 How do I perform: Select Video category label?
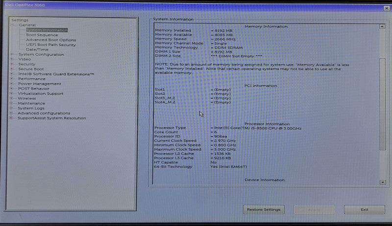tap(24, 59)
